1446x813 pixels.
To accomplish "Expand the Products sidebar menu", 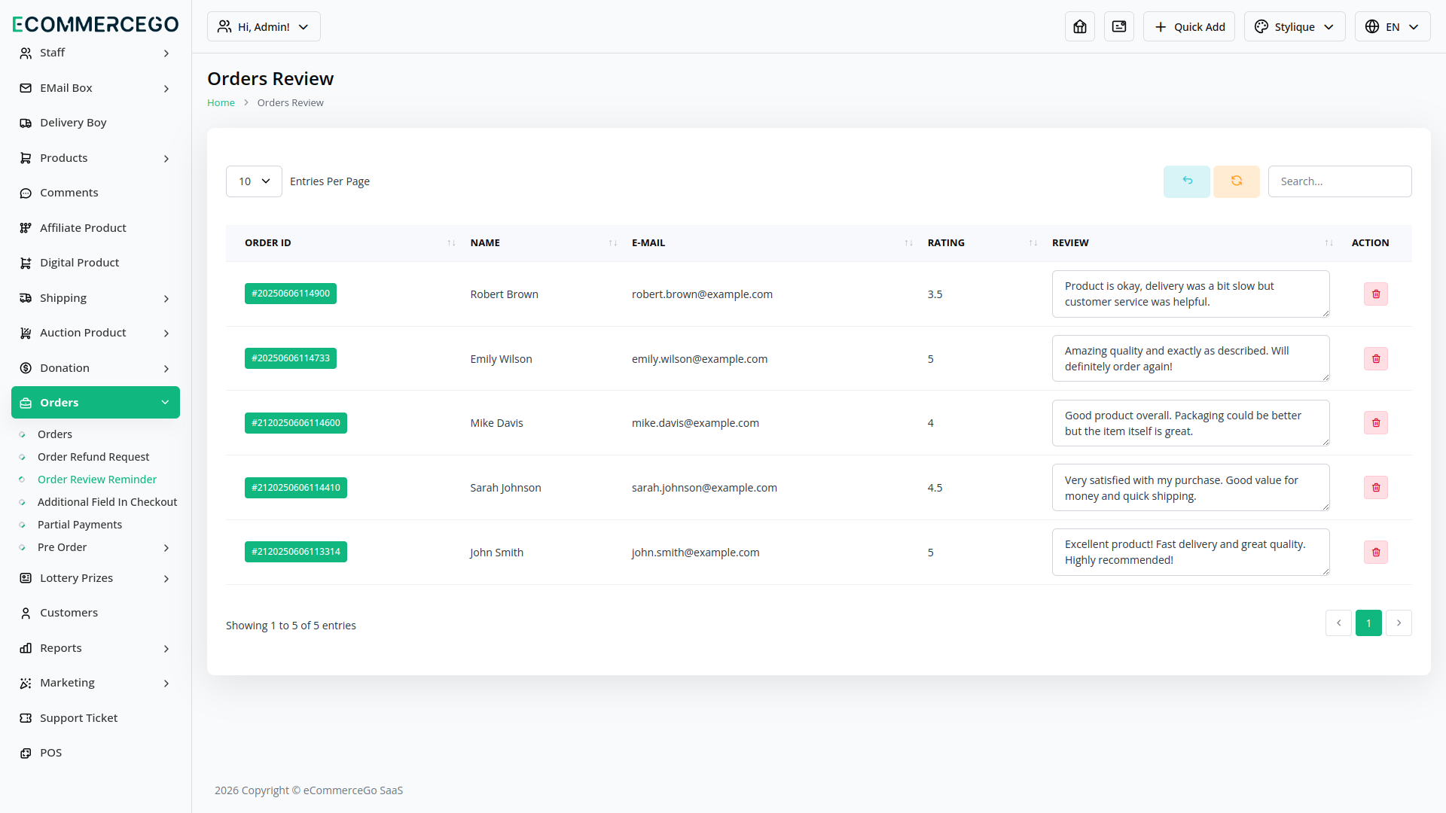I will coord(96,158).
